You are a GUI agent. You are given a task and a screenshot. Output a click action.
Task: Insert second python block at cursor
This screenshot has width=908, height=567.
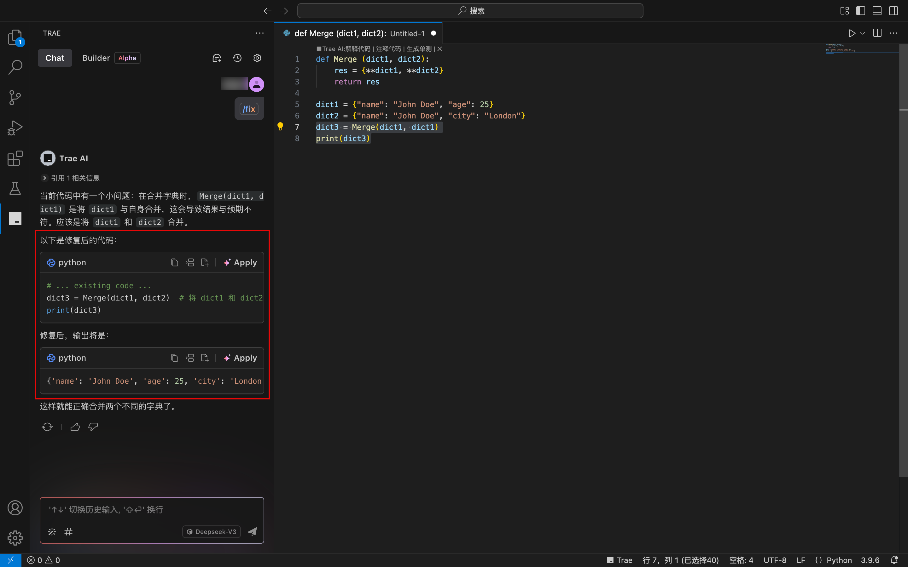pyautogui.click(x=190, y=358)
